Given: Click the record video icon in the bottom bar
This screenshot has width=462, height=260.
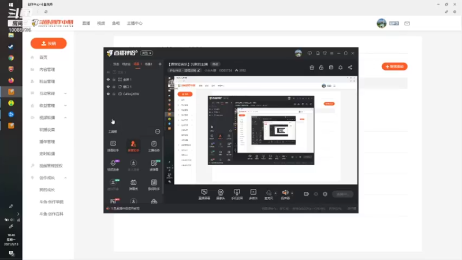Looking at the screenshot, I should point(307,194).
